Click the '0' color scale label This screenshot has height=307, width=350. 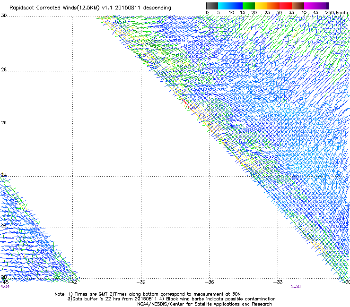pyautogui.click(x=207, y=13)
